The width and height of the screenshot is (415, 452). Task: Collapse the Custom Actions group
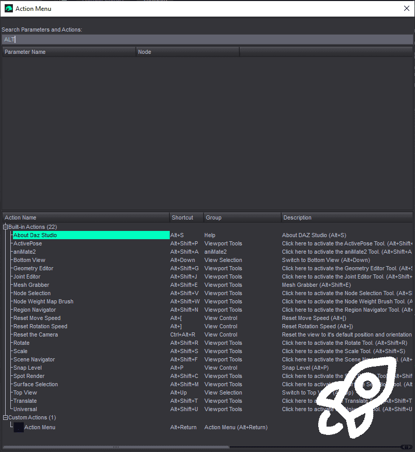tap(5, 417)
